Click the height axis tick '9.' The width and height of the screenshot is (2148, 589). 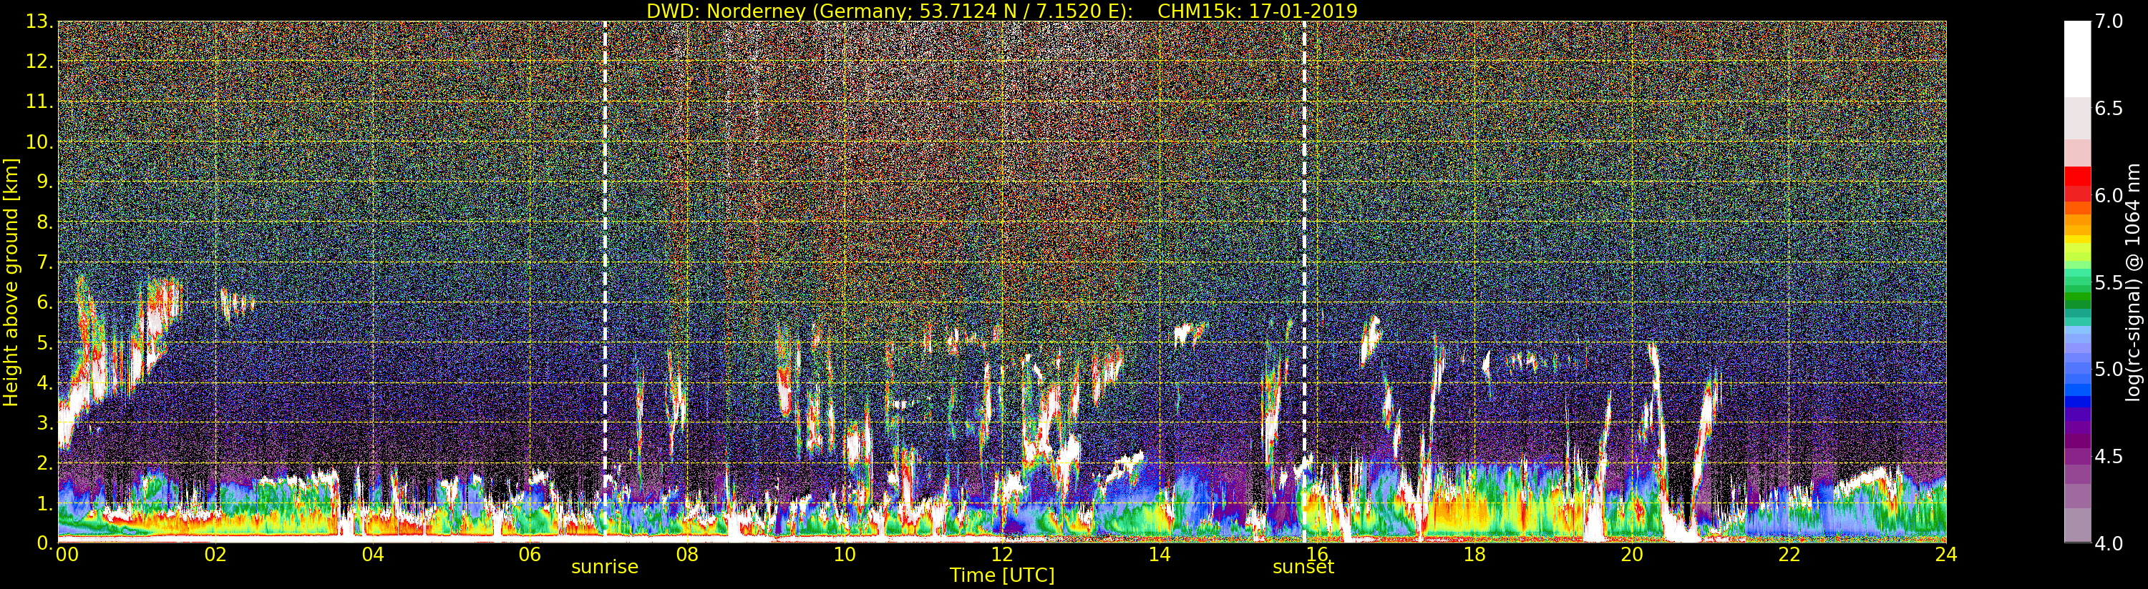[45, 182]
